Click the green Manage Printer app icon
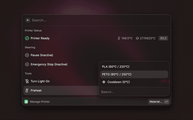 26,102
